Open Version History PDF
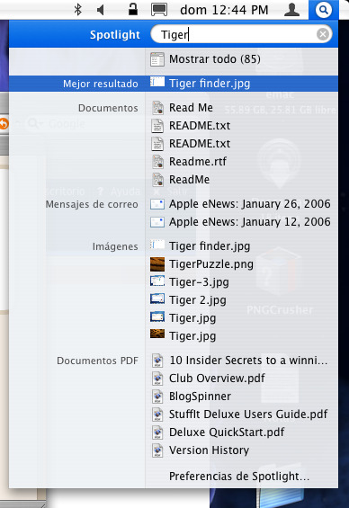 point(209,450)
